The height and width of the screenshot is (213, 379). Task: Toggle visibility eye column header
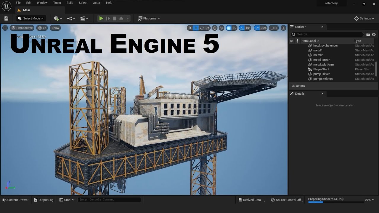point(292,41)
